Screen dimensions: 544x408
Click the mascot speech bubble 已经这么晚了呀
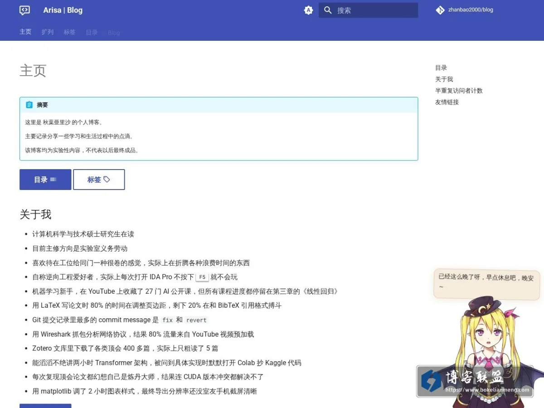pyautogui.click(x=486, y=284)
